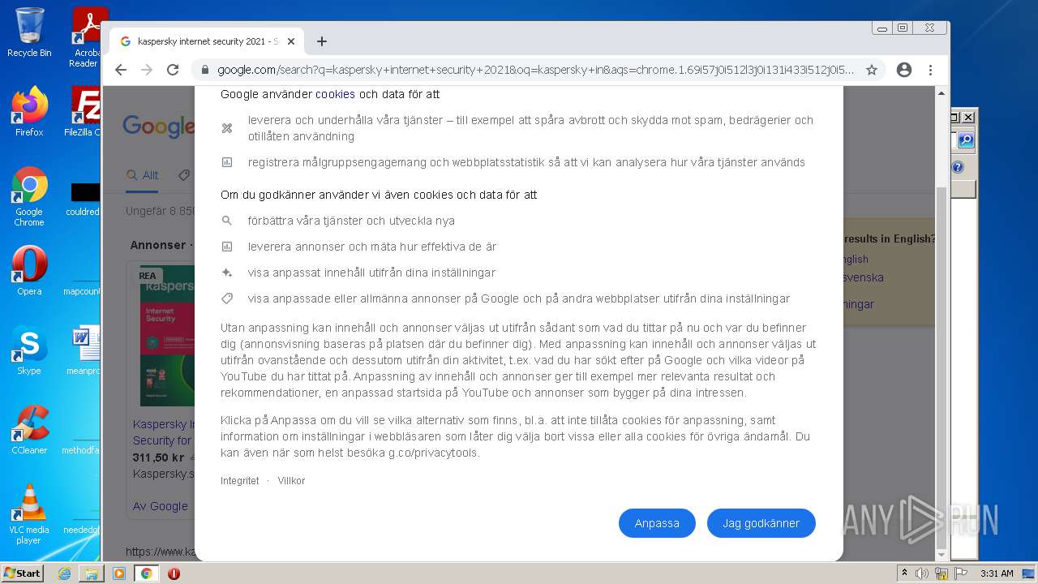1038x584 pixels.
Task: Launch Opera desktop shortcut
Action: pyautogui.click(x=29, y=270)
